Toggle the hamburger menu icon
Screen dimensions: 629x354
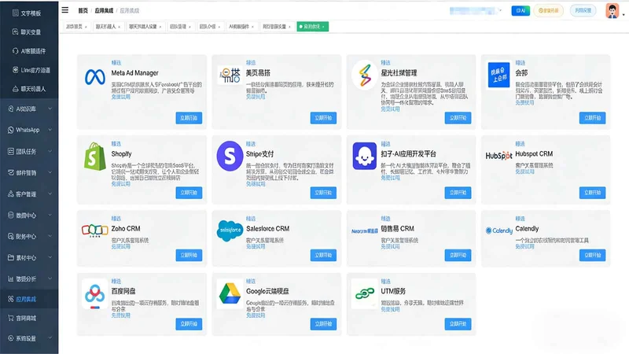65,10
